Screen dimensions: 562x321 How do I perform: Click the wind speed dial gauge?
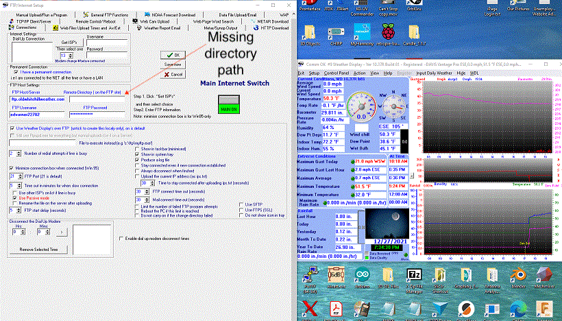pyautogui.click(x=361, y=107)
